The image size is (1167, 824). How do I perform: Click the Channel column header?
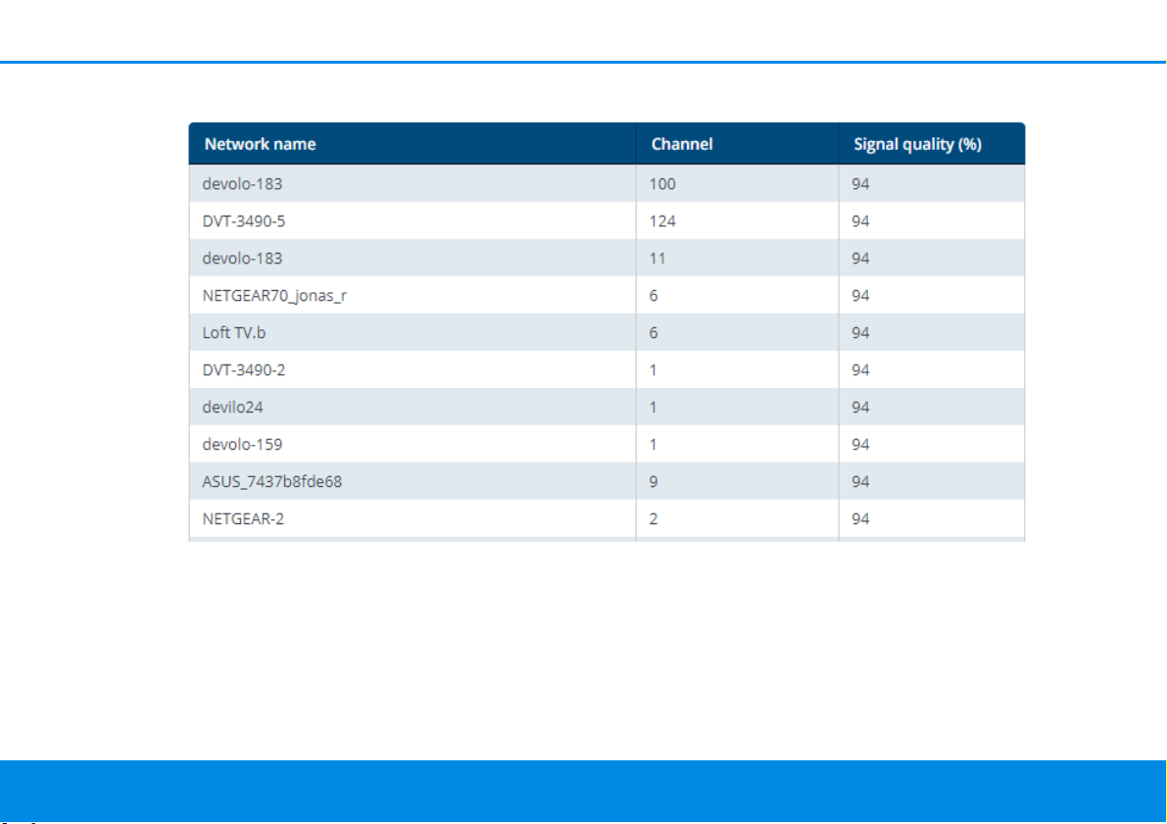pos(737,144)
